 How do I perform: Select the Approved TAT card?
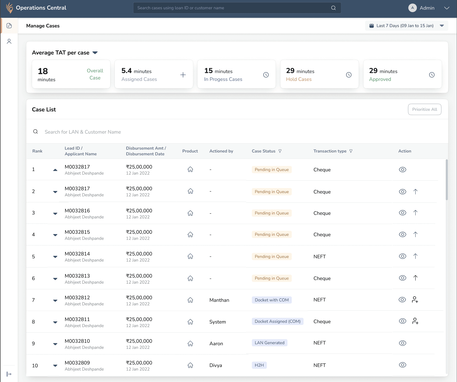(402, 74)
